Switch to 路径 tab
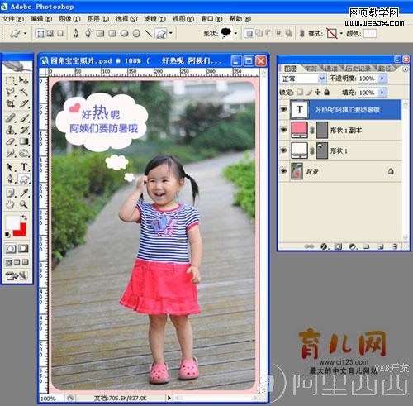The width and height of the screenshot is (413, 406). [384, 69]
